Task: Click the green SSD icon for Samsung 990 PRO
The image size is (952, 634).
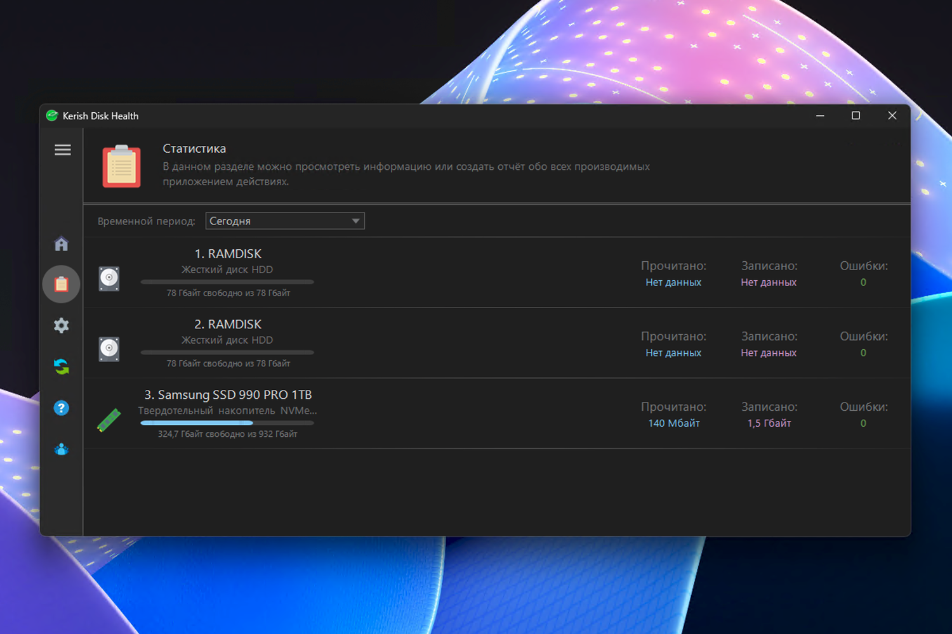Action: (x=109, y=420)
